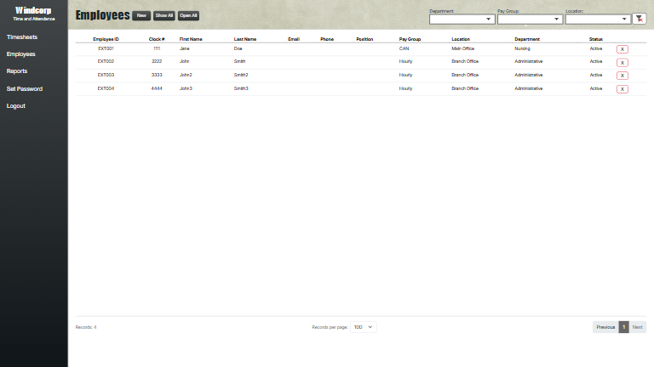Go to Timesheets in the sidebar
The image size is (654, 367).
(x=22, y=37)
